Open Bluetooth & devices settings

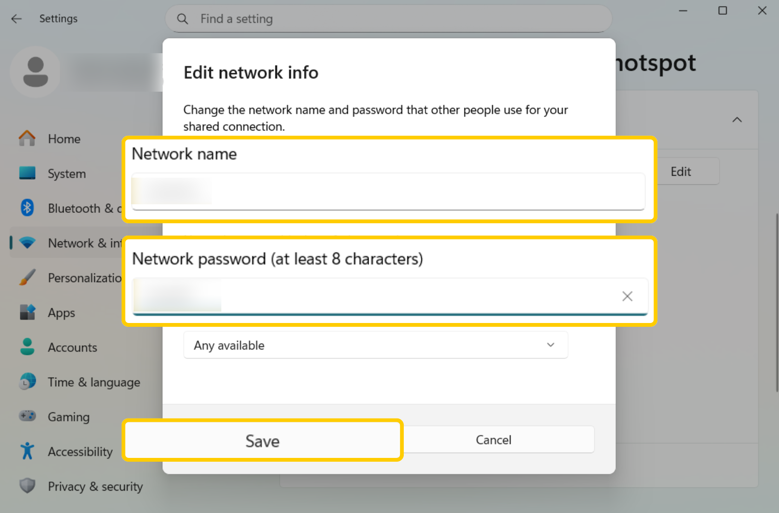click(x=28, y=208)
